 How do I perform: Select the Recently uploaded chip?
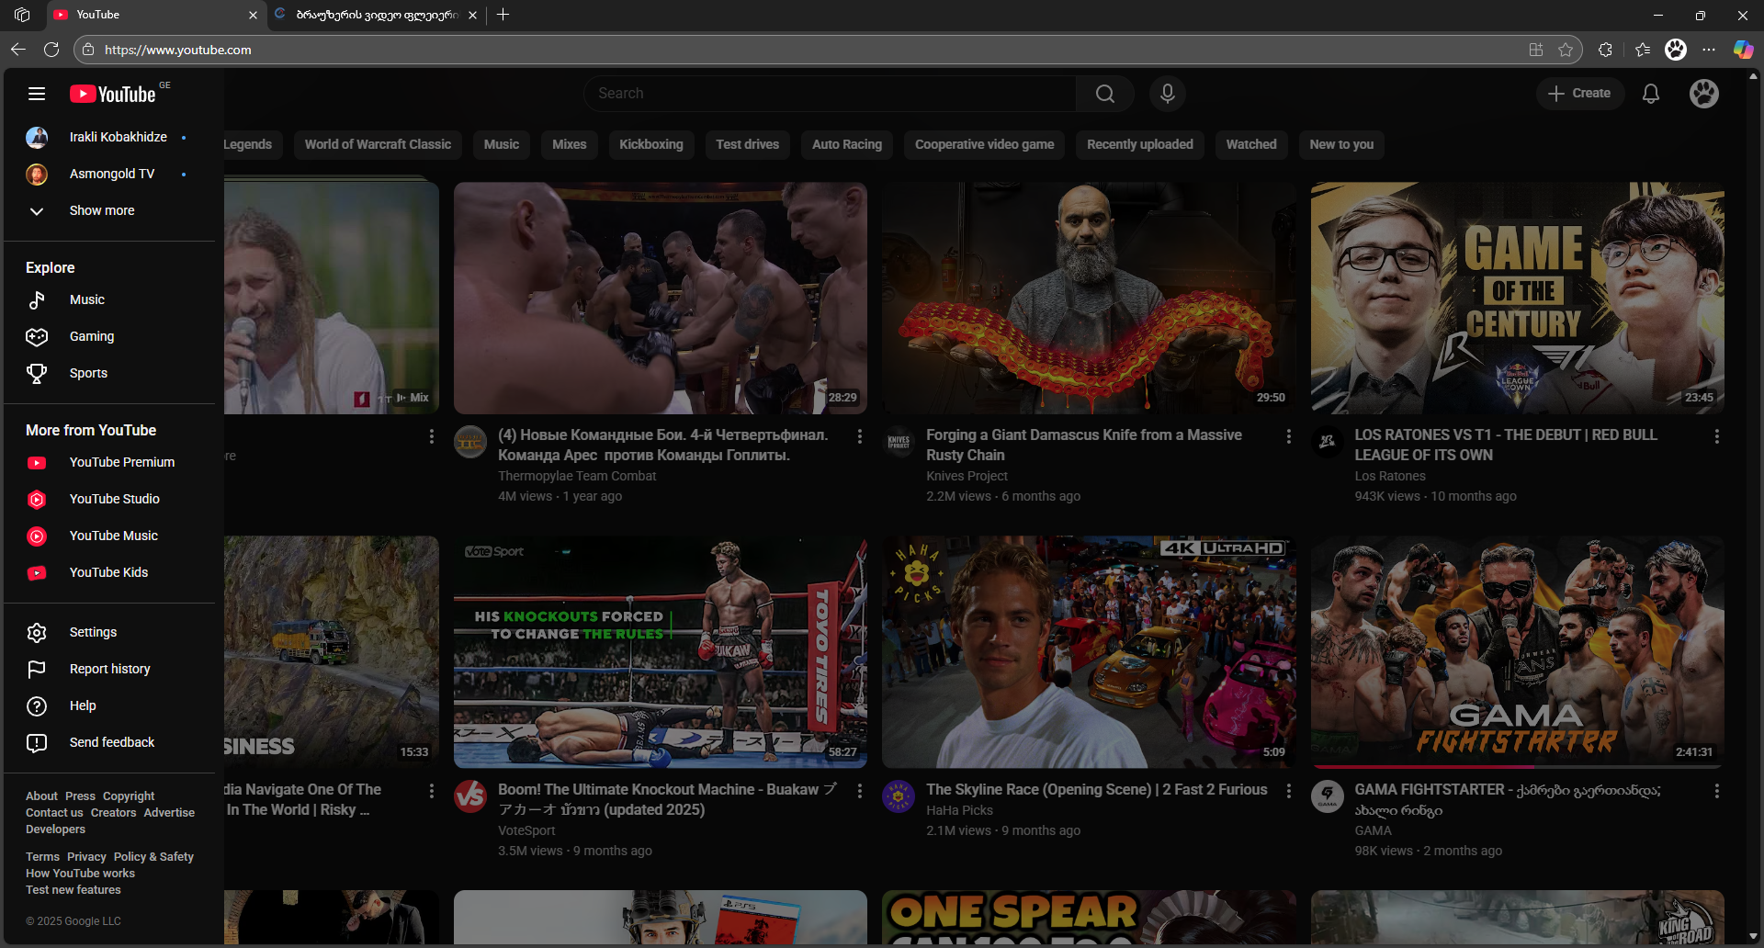click(1139, 144)
